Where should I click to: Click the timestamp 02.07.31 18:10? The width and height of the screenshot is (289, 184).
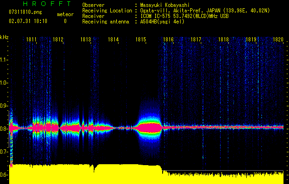[x=28, y=21]
